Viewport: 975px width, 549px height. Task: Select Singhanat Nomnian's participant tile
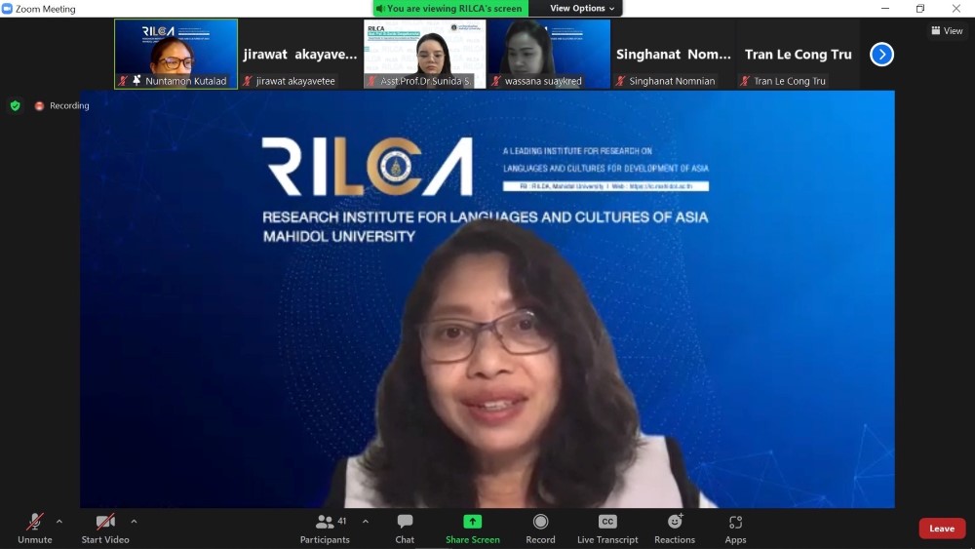coord(674,54)
